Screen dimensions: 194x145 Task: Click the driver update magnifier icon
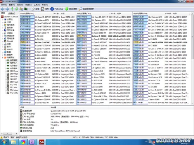80,9
